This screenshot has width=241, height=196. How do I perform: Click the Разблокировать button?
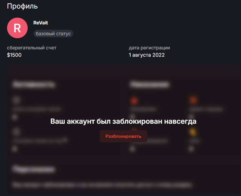pos(123,136)
